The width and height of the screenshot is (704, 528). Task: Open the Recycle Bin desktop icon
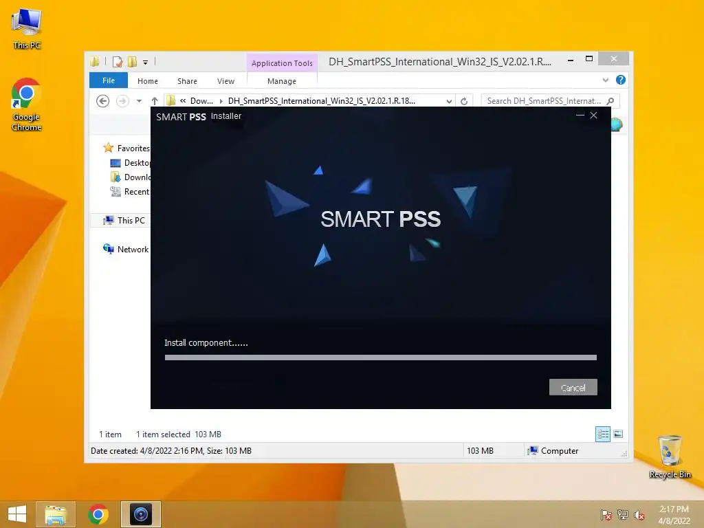670,456
